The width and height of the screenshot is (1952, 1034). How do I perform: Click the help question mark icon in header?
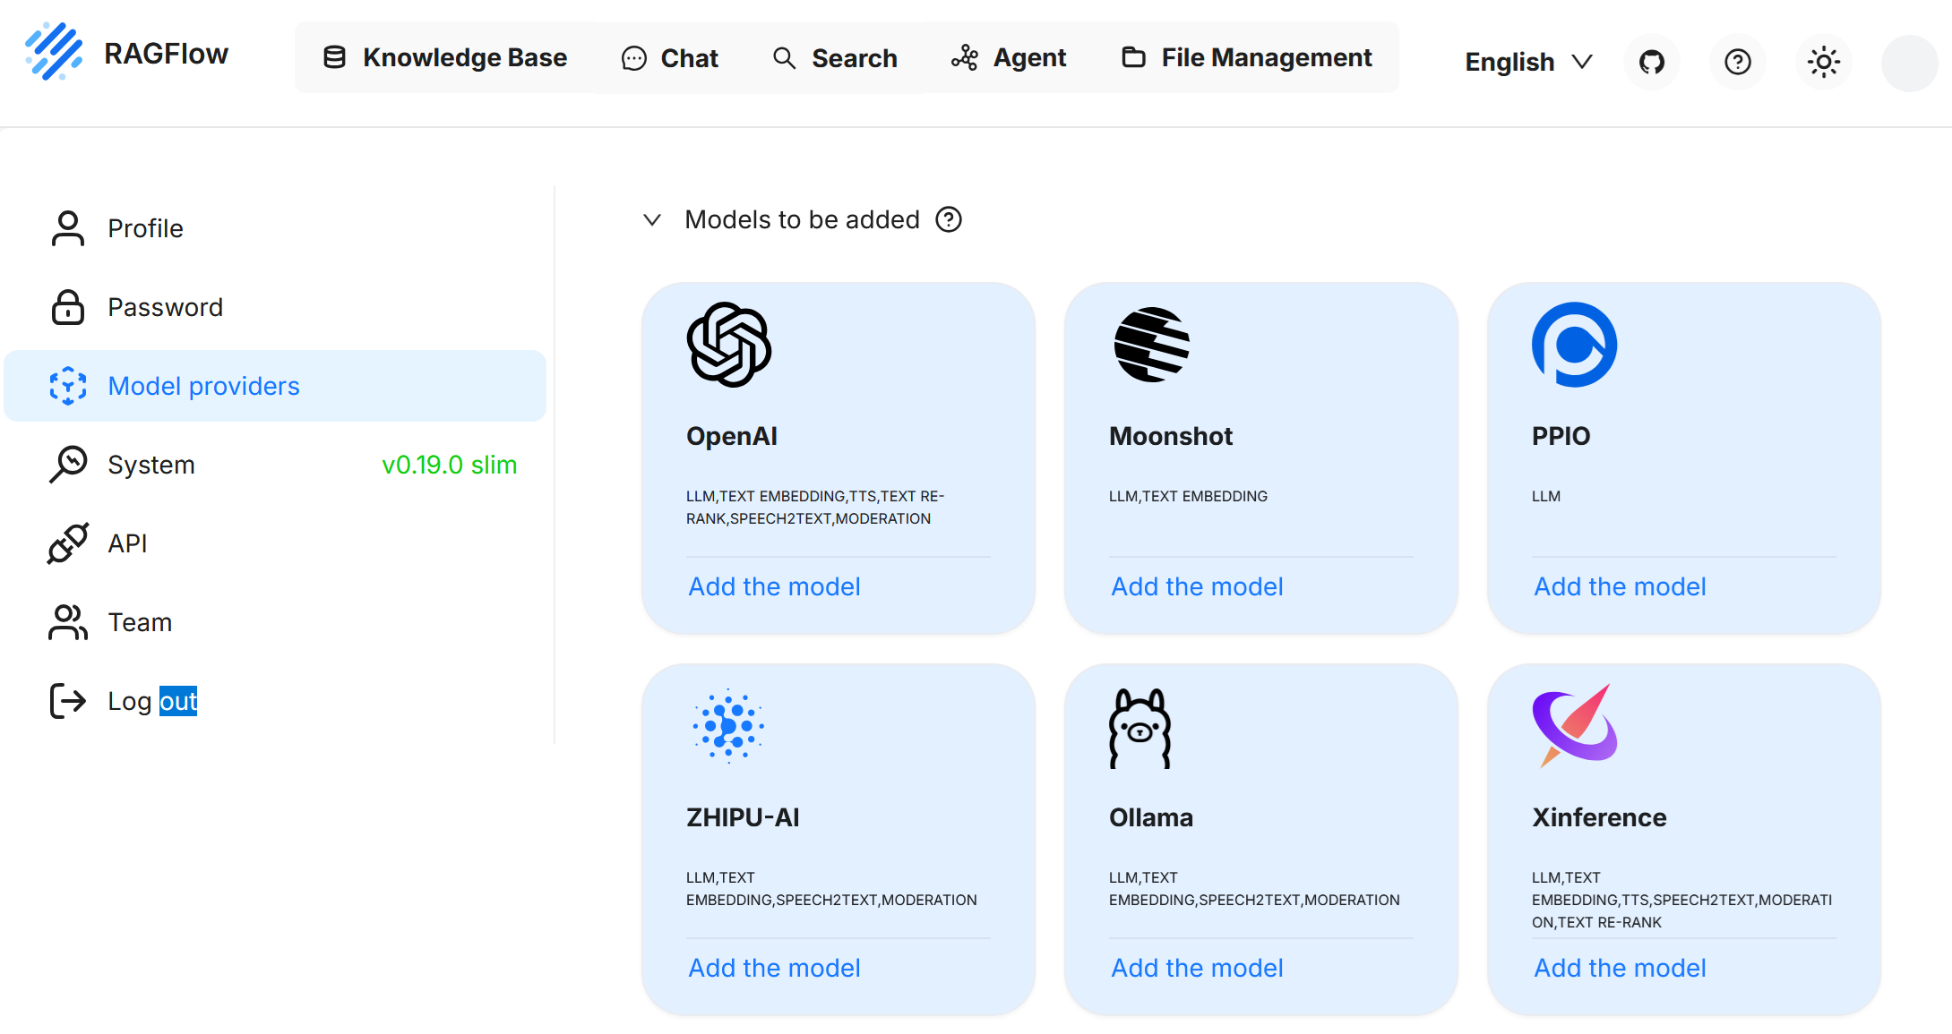click(x=1737, y=62)
